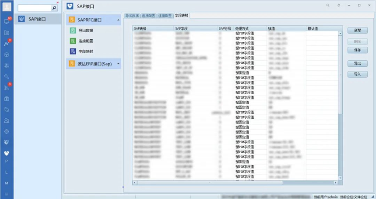Click the refresh icon in title bar
Viewport: 376px width, 199px height.
click(x=338, y=6)
